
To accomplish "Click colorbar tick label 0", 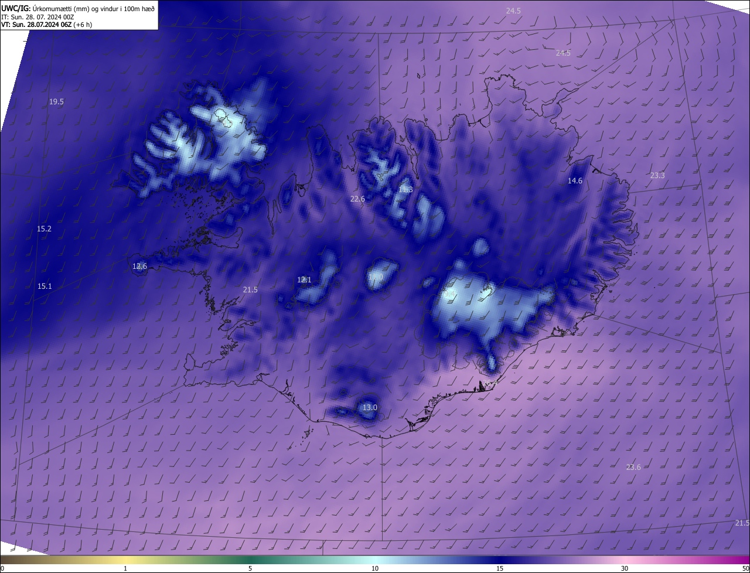I will pos(2,568).
